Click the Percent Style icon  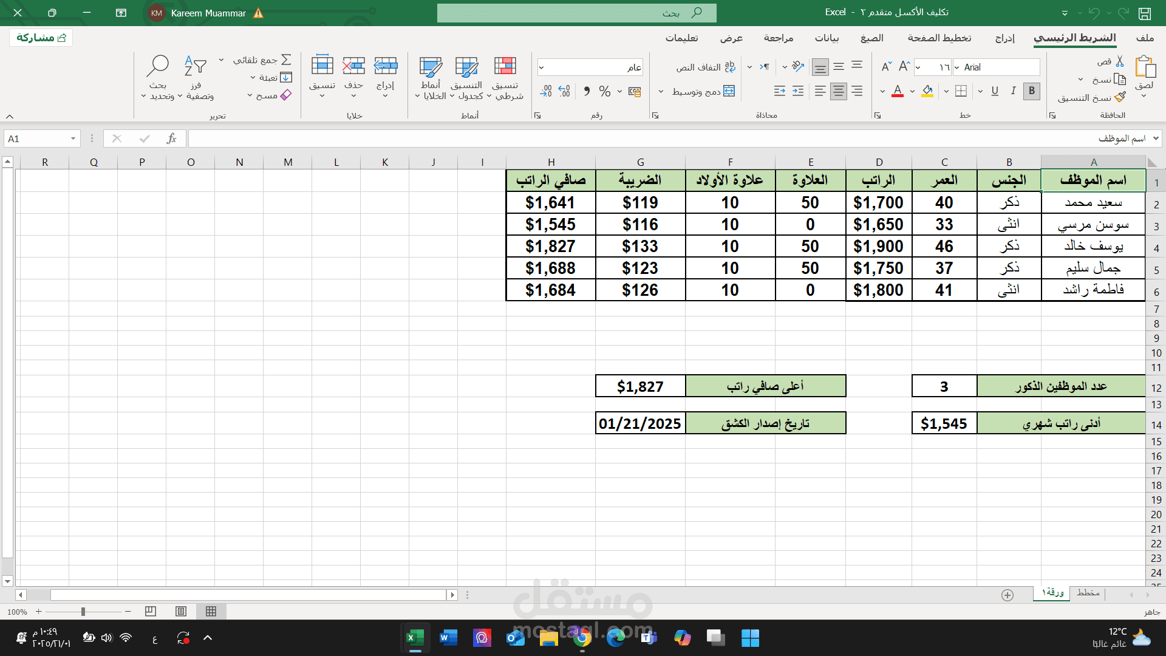[604, 91]
